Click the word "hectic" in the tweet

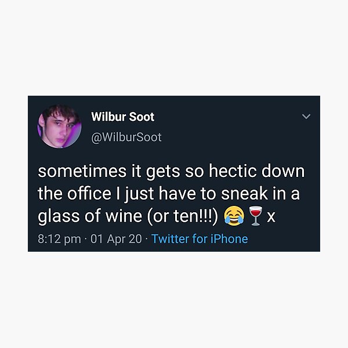(233, 171)
